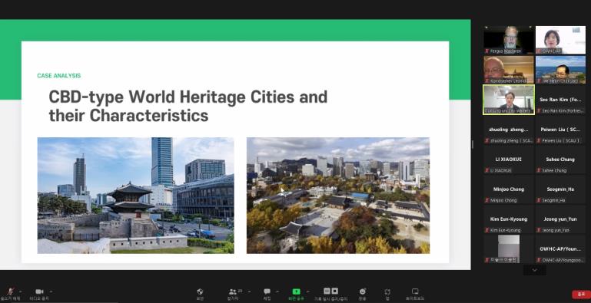This screenshot has width=591, height=303.
Task: Show more participants with down chevron
Action: click(534, 270)
